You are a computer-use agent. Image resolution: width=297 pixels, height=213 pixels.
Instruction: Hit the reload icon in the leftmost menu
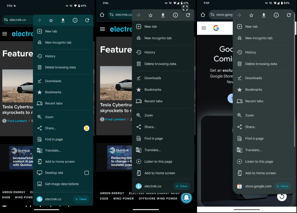coord(87,20)
